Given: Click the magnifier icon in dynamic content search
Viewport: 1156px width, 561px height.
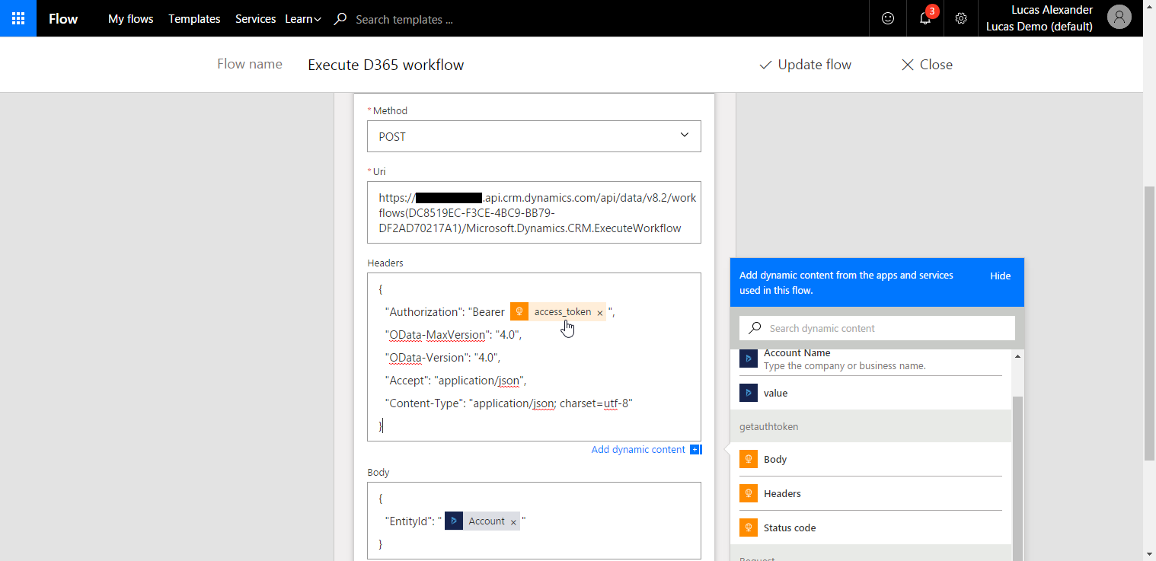Looking at the screenshot, I should point(755,328).
